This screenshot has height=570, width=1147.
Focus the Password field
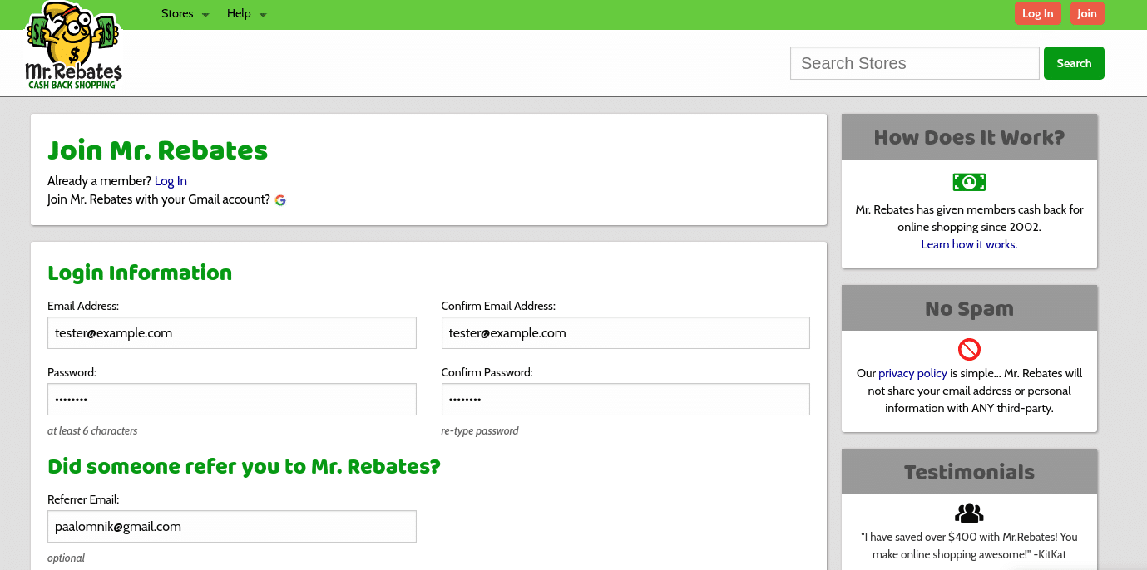pyautogui.click(x=232, y=399)
